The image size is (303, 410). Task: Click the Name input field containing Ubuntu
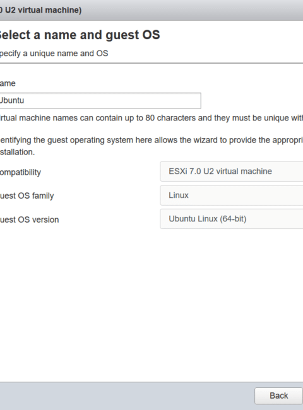100,100
